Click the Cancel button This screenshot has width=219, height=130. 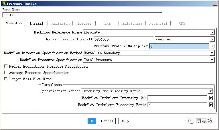tap(107, 121)
